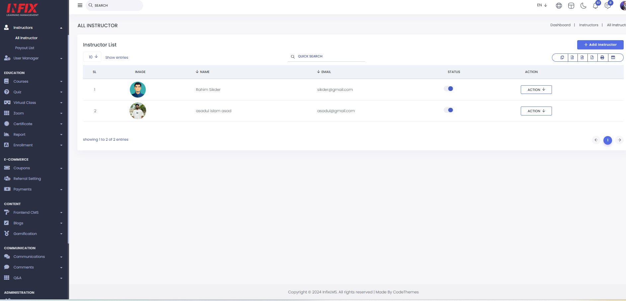The image size is (626, 301).
Task: Open ACTION dropdown for Rahim Sikder
Action: point(536,90)
